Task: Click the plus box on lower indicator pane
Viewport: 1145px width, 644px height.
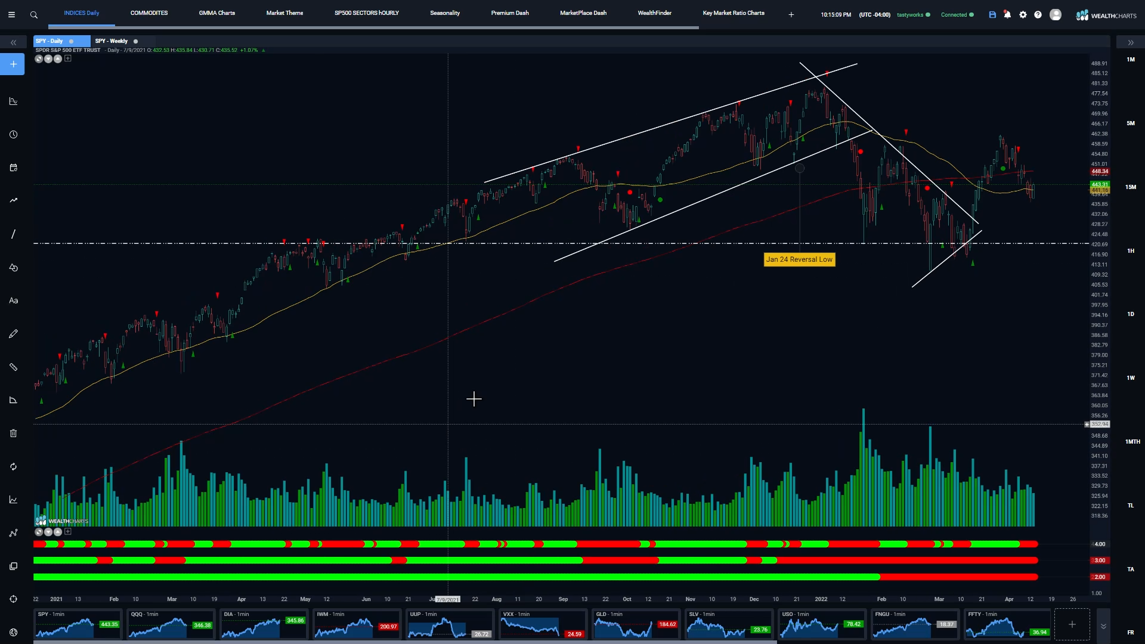Action: (67, 532)
